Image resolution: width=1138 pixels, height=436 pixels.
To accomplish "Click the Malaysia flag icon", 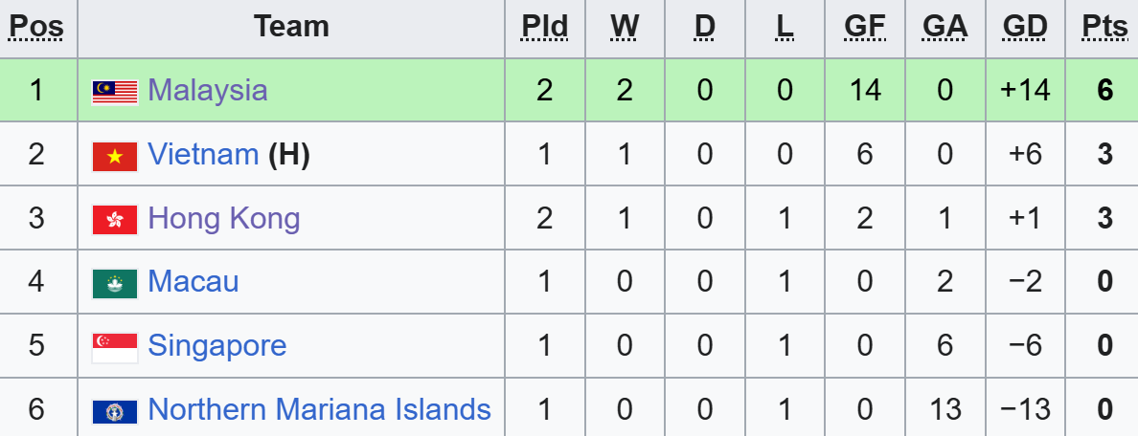I will (115, 91).
